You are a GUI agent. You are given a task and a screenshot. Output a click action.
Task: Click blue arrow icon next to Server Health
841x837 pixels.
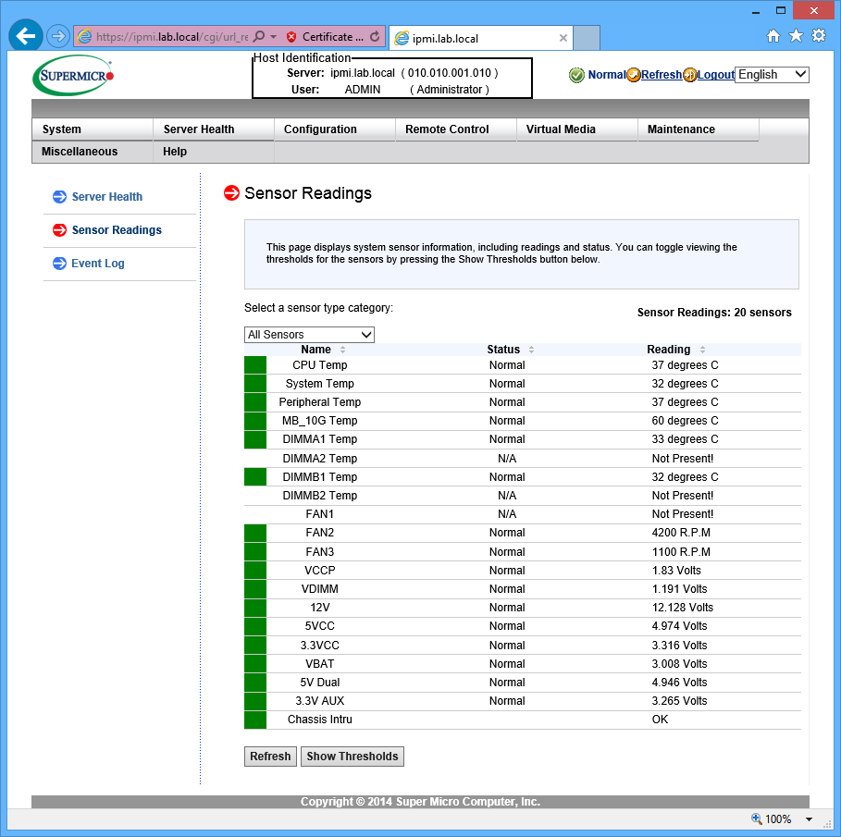point(59,197)
